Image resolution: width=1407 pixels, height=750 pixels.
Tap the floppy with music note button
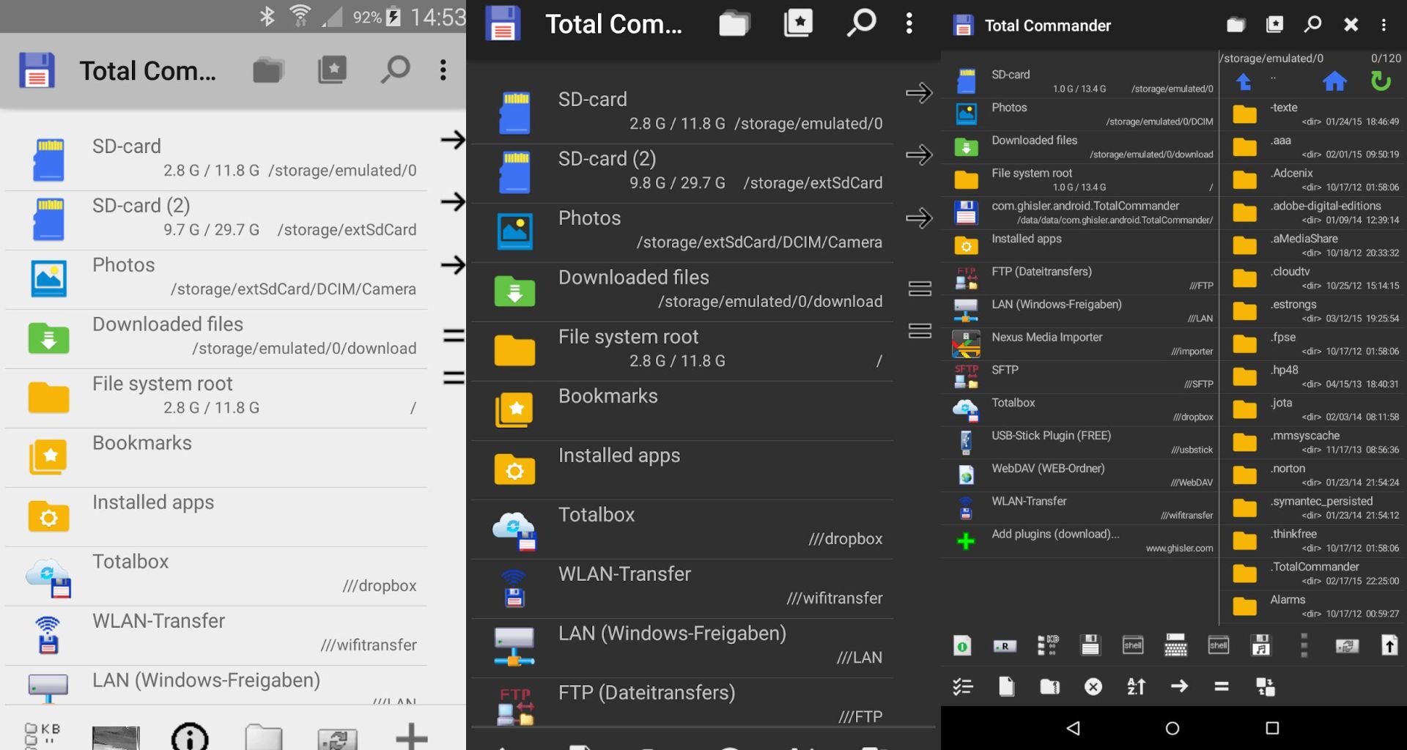(x=1260, y=645)
